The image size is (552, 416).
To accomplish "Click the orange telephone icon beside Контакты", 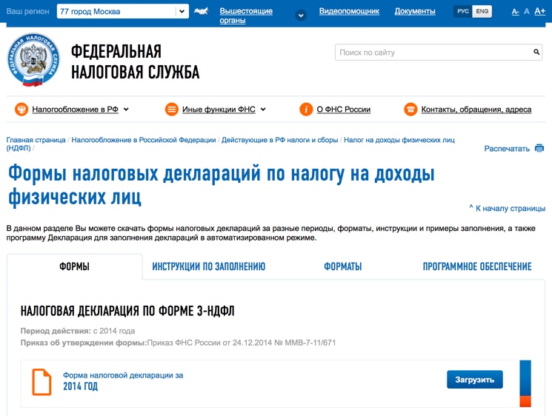I will click(410, 110).
